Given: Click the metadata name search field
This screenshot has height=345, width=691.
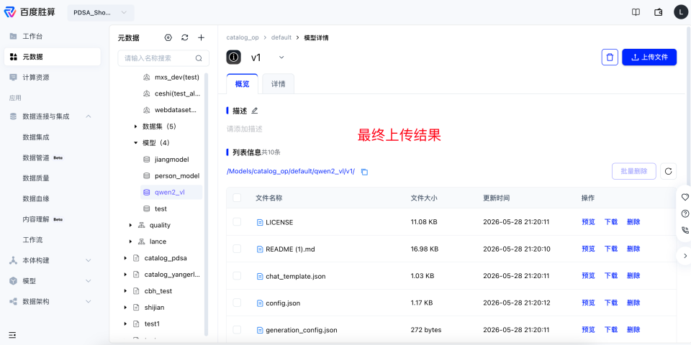Looking at the screenshot, I should [x=163, y=58].
